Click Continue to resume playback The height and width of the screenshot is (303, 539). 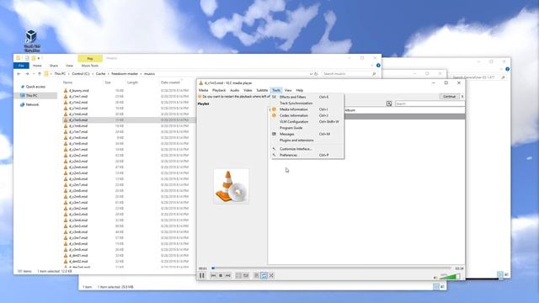click(x=449, y=97)
